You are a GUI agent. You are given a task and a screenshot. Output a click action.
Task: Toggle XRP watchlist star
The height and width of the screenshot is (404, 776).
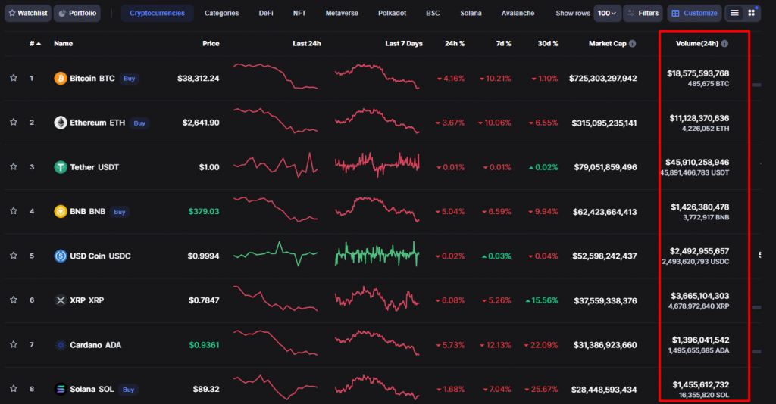(14, 300)
